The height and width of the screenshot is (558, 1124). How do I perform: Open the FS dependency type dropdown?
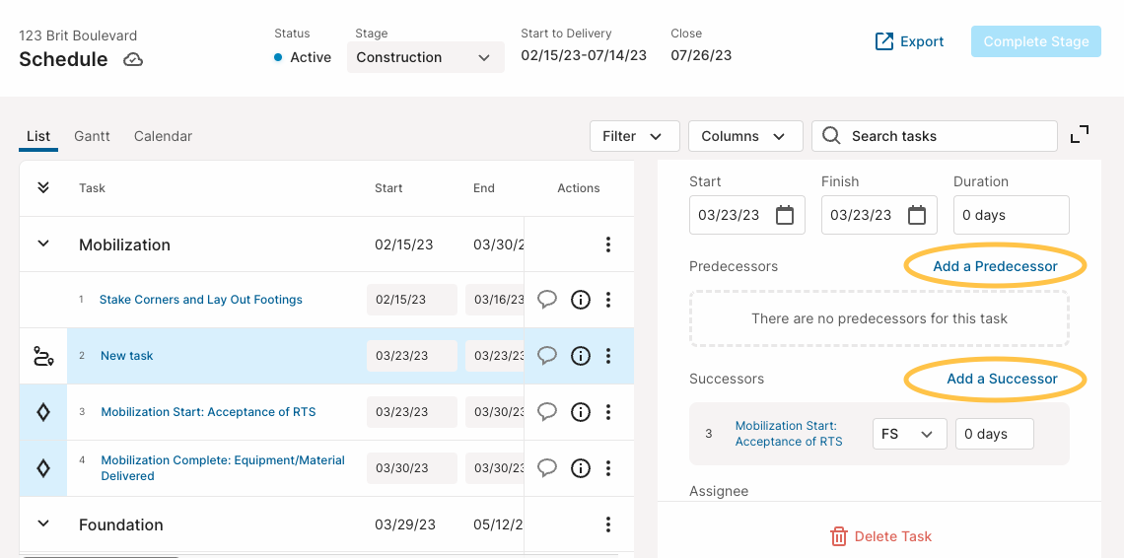click(910, 434)
